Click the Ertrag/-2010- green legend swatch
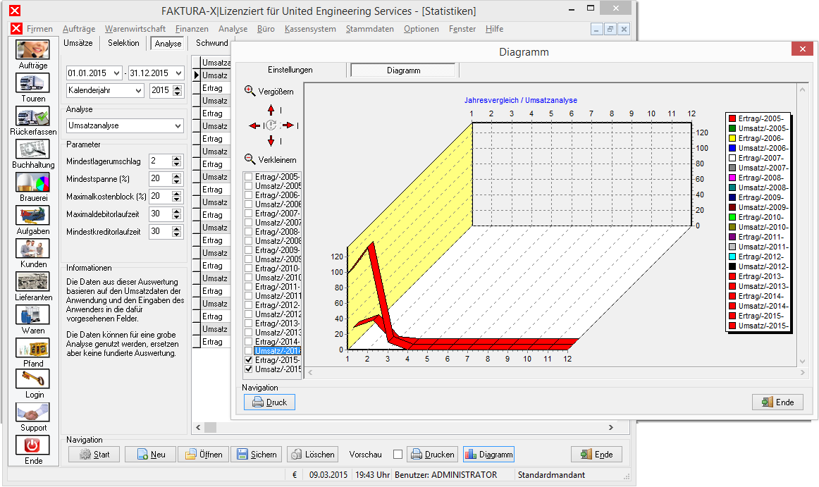This screenshot has width=819, height=487. coord(732,217)
